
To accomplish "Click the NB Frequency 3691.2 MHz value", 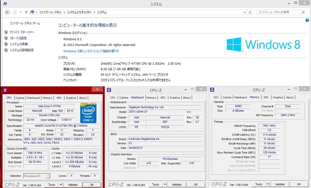I will point(288,115).
